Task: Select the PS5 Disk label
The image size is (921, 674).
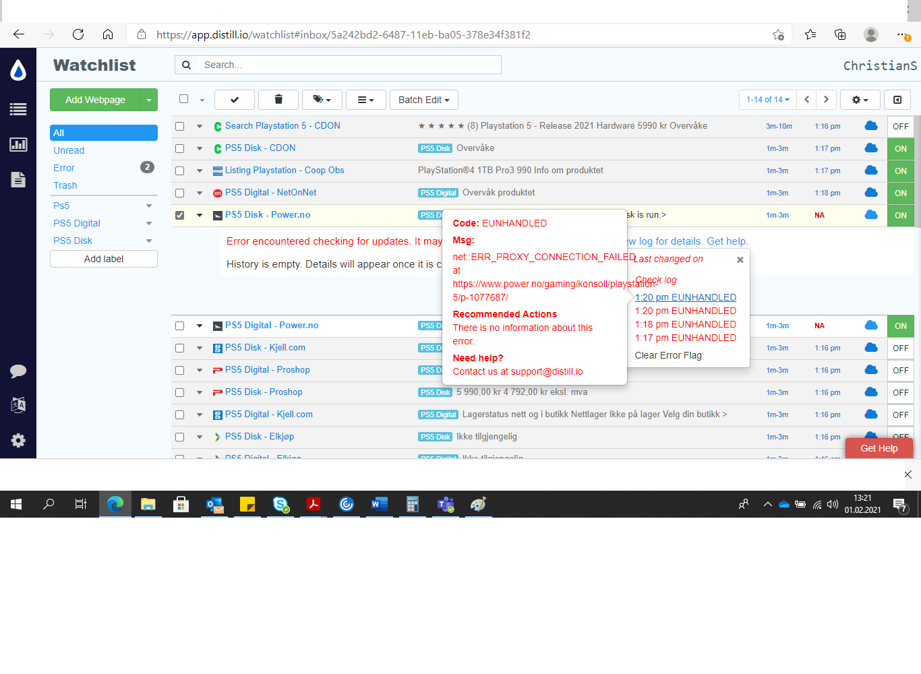Action: coord(73,241)
